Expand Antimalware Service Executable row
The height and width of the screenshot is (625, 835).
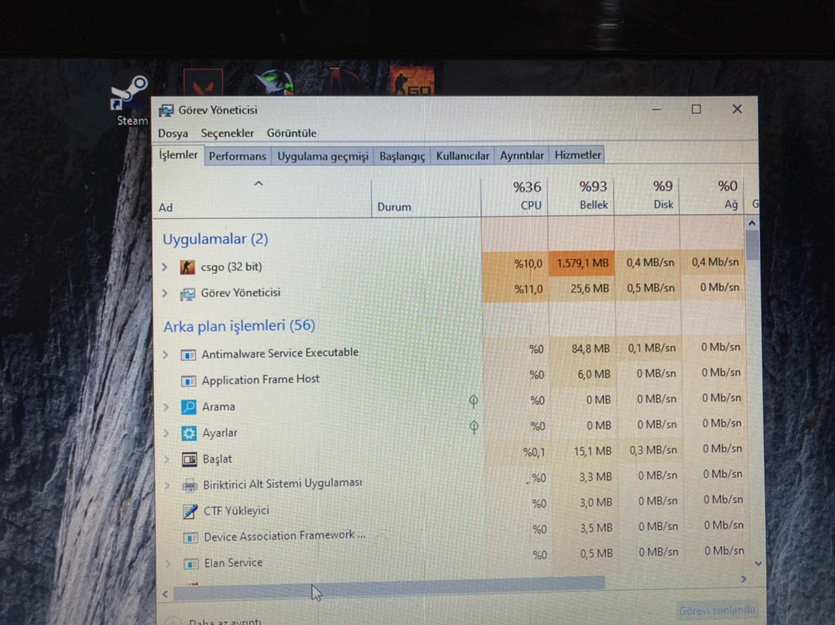click(x=166, y=355)
